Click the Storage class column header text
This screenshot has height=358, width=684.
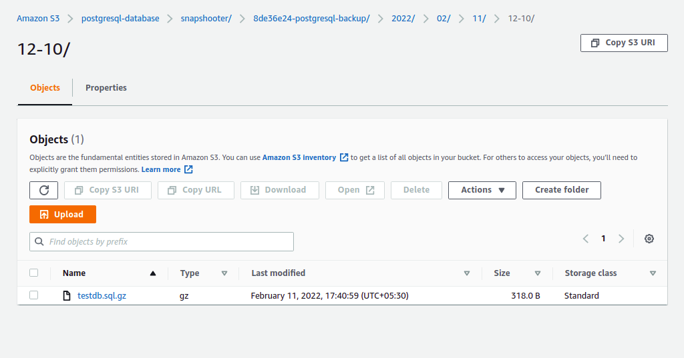pos(590,273)
